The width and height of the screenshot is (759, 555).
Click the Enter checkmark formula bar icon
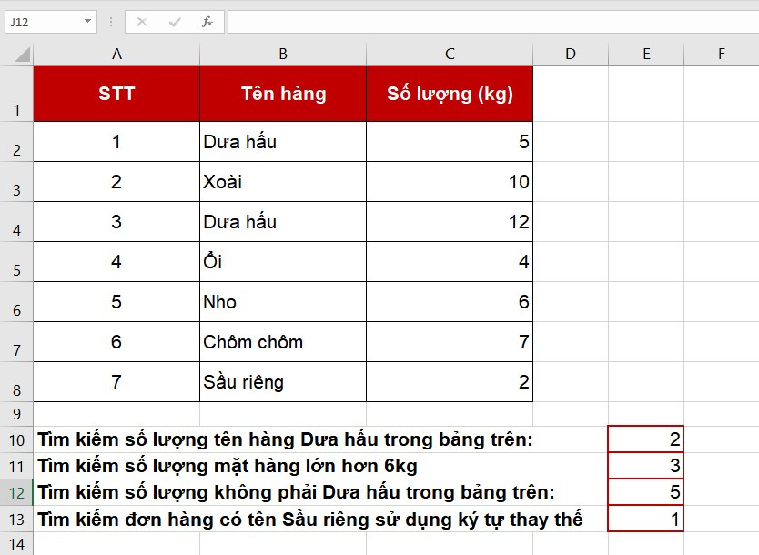175,22
